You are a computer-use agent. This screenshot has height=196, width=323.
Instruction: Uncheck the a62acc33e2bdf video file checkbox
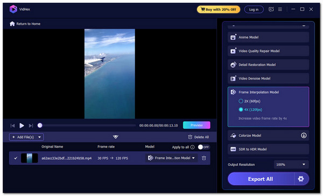tap(16, 158)
